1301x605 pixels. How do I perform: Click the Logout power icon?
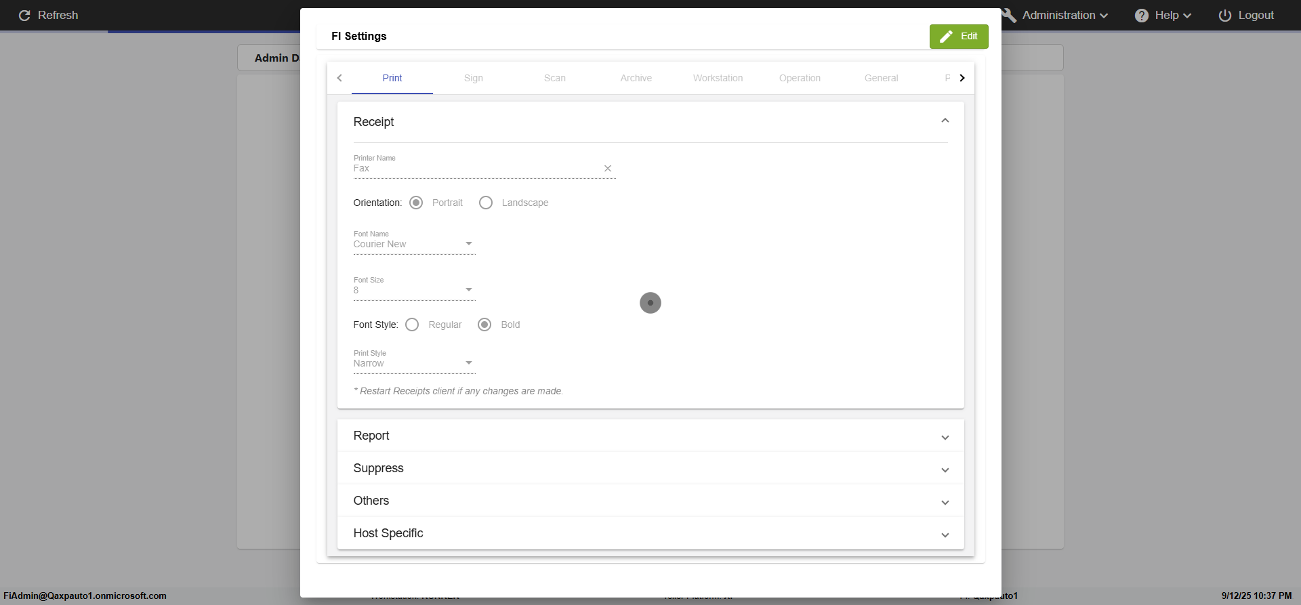1225,15
